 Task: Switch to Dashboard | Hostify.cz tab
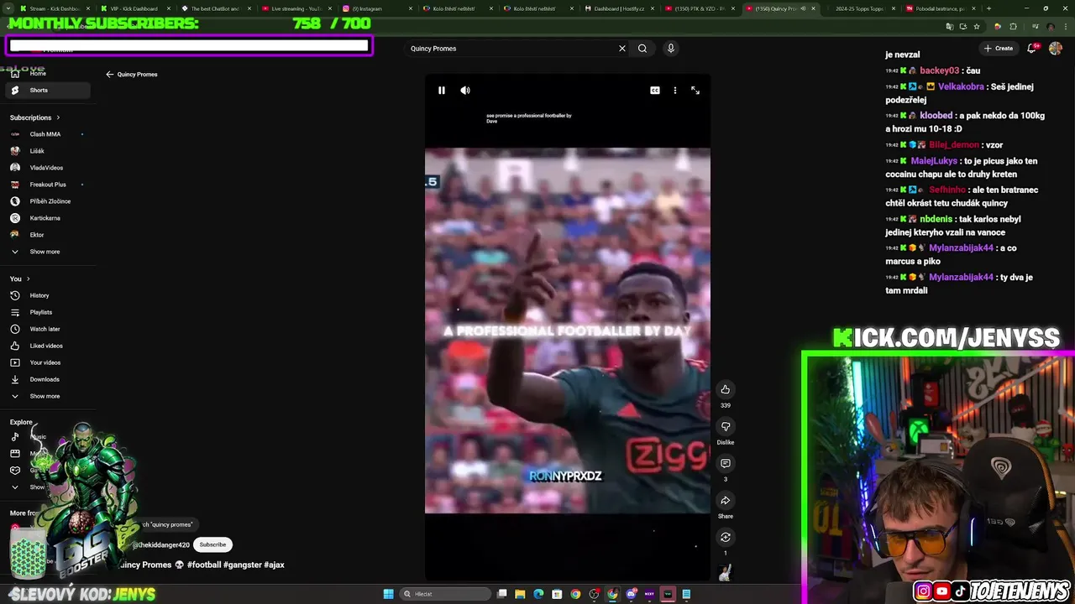[619, 8]
